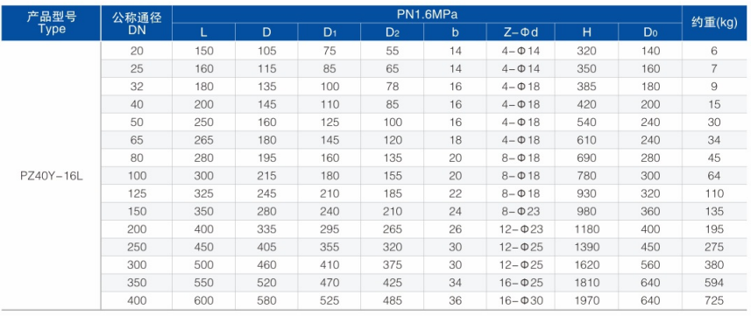751x316 pixels.
Task: Select the D2 value 78
Action: 393,88
